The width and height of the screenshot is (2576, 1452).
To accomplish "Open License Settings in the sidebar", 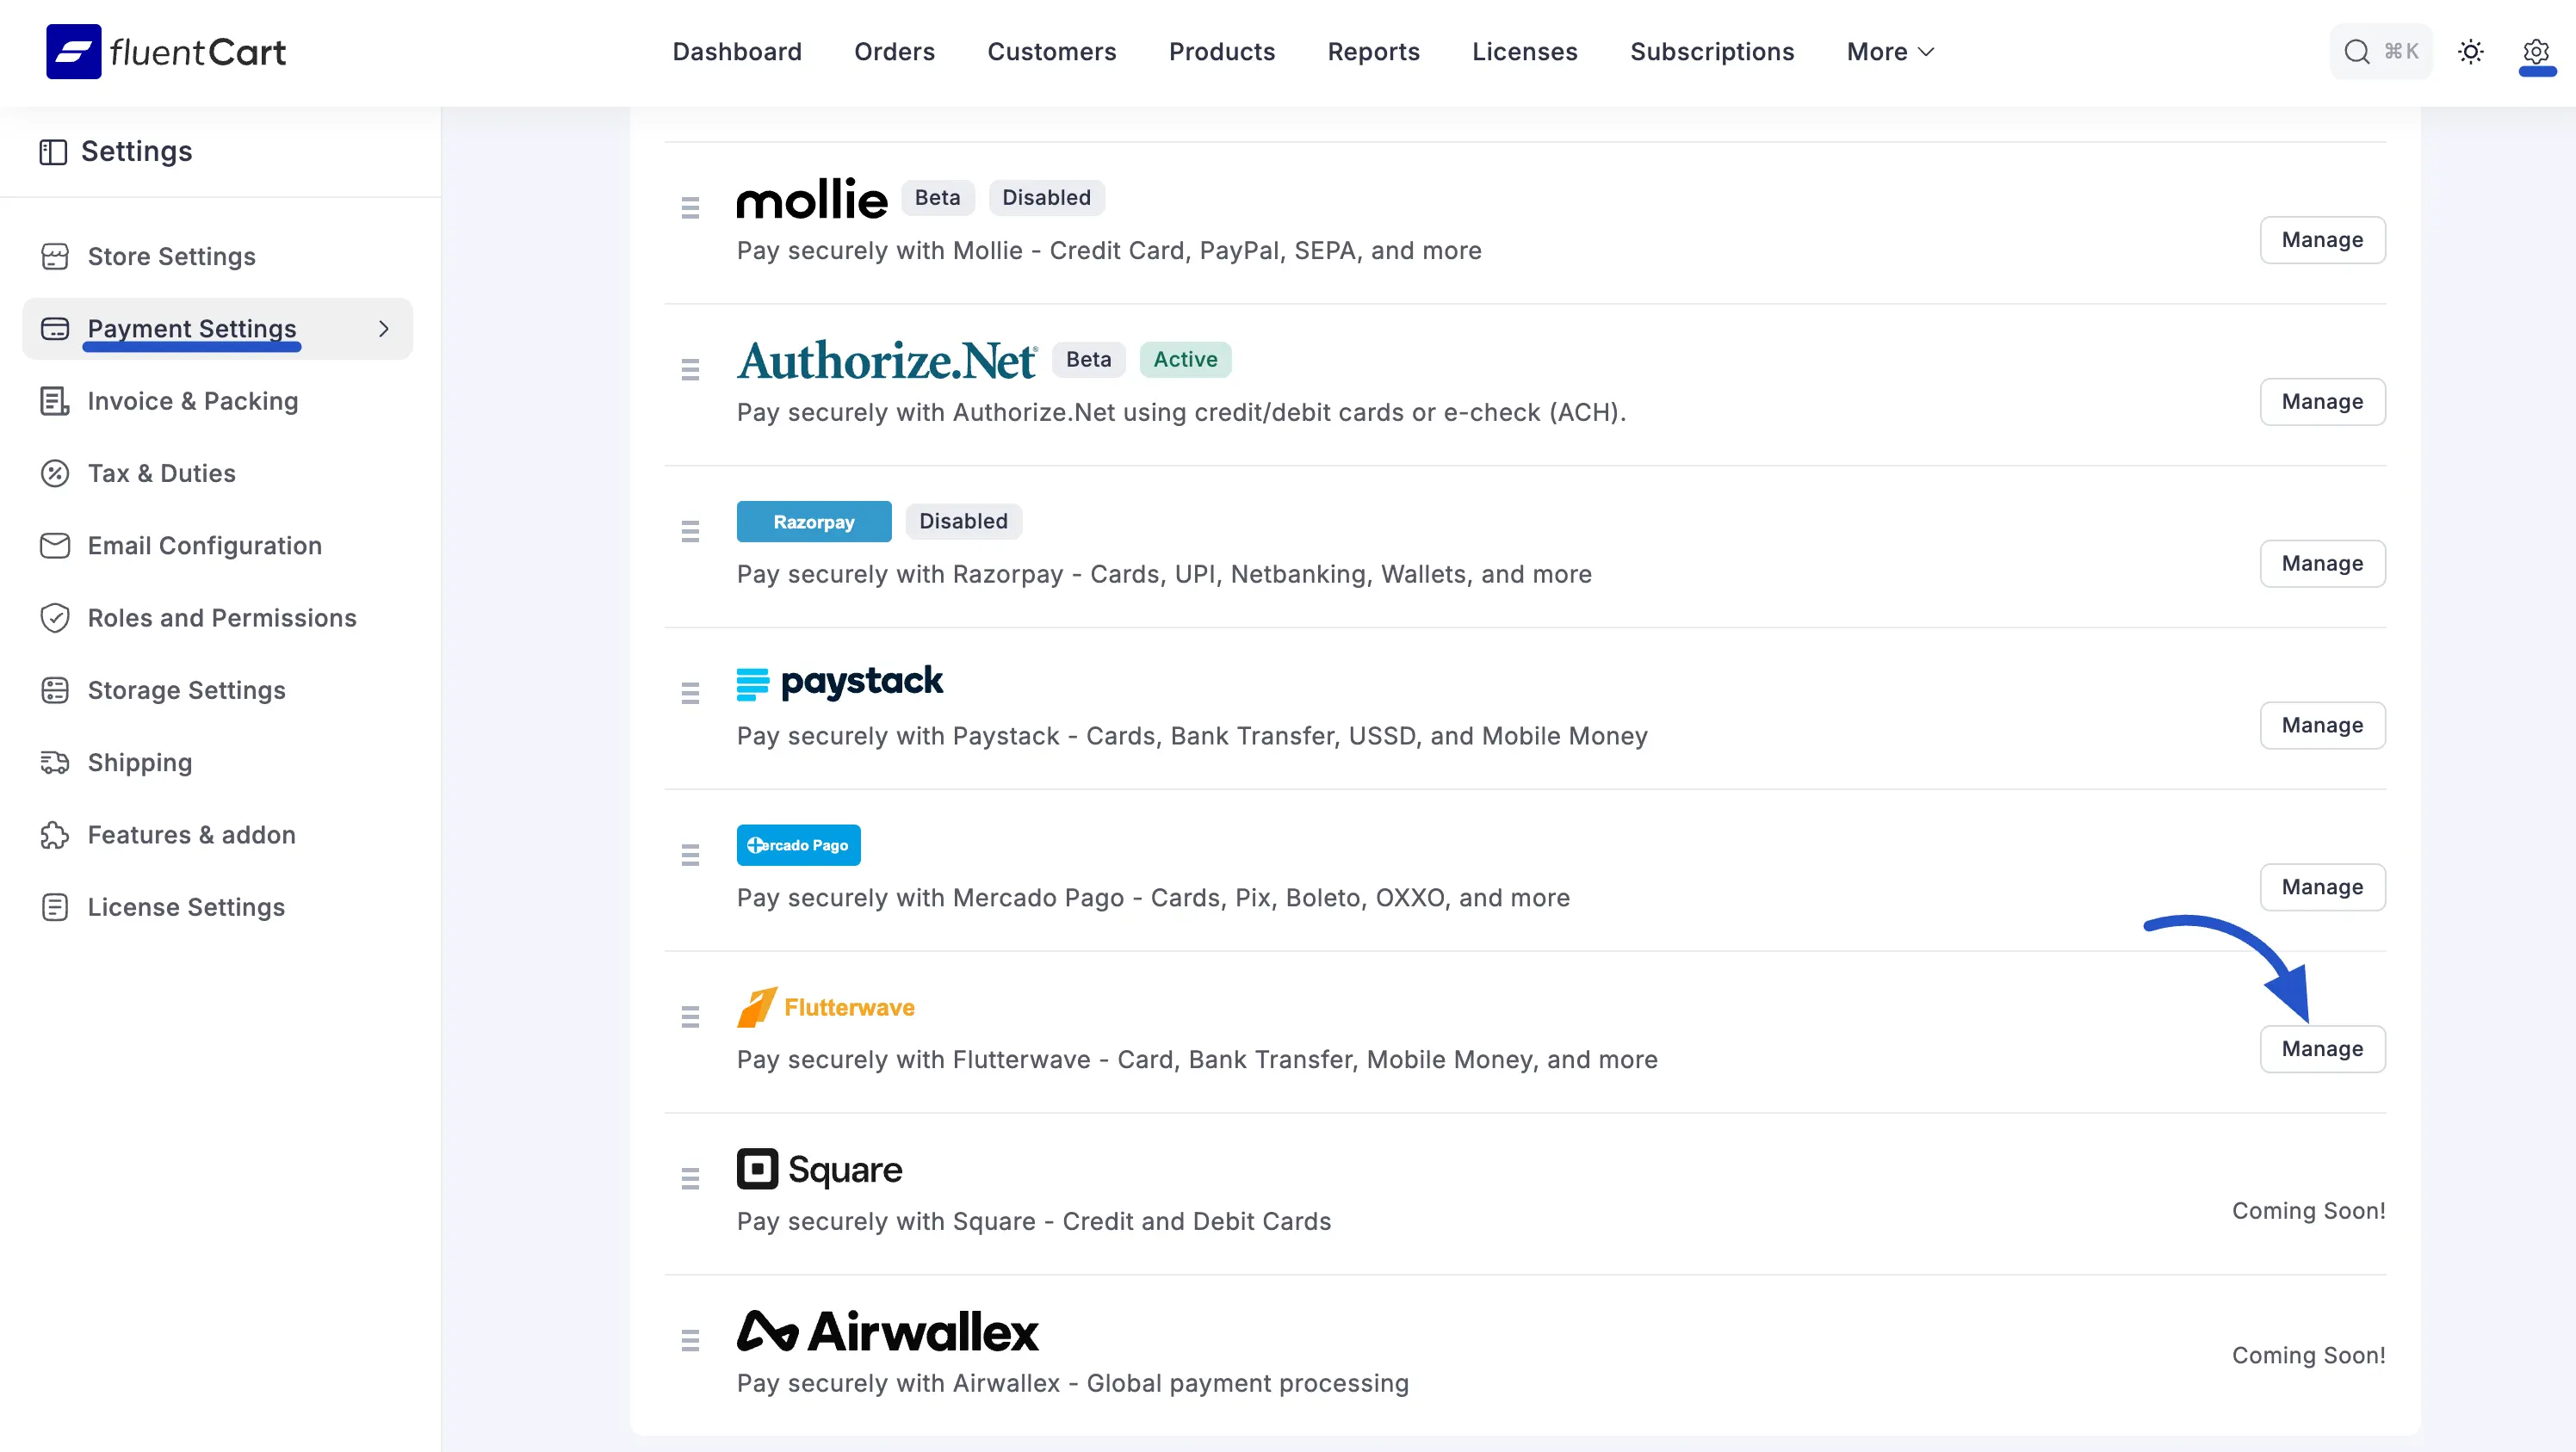I will click(x=186, y=907).
